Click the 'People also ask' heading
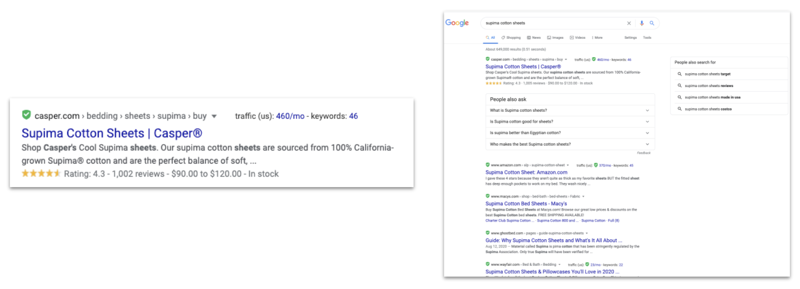The height and width of the screenshot is (289, 800). pyautogui.click(x=508, y=99)
